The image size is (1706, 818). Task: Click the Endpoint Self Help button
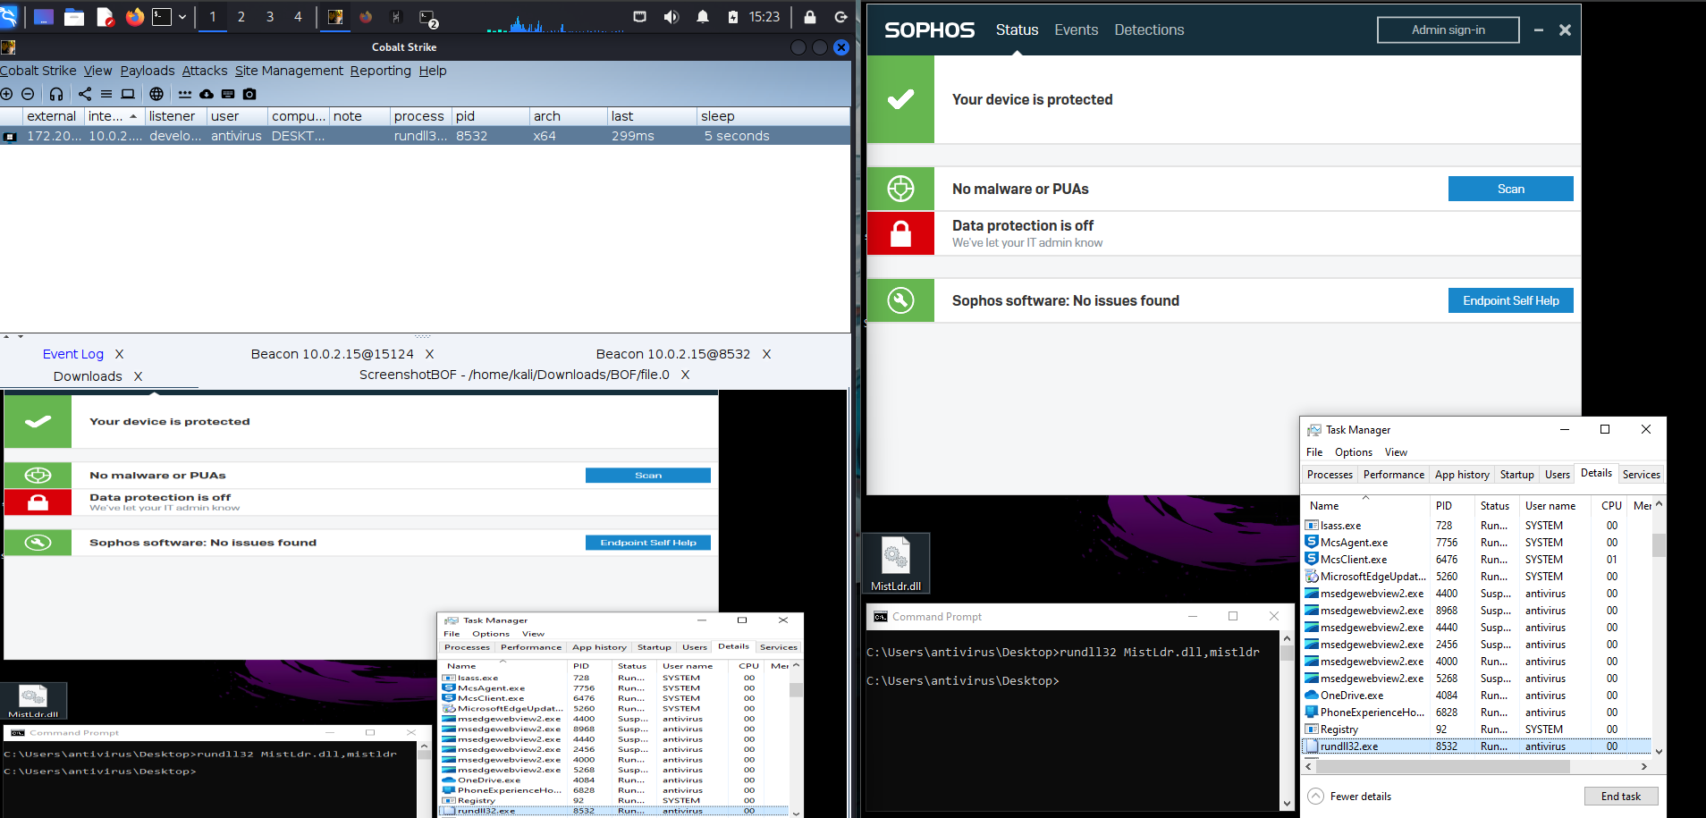click(x=1510, y=300)
